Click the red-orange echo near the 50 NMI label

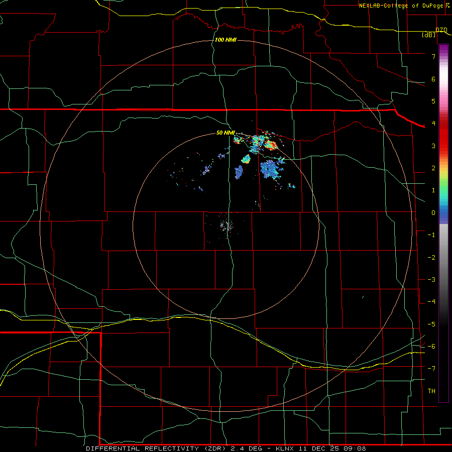tap(271, 145)
